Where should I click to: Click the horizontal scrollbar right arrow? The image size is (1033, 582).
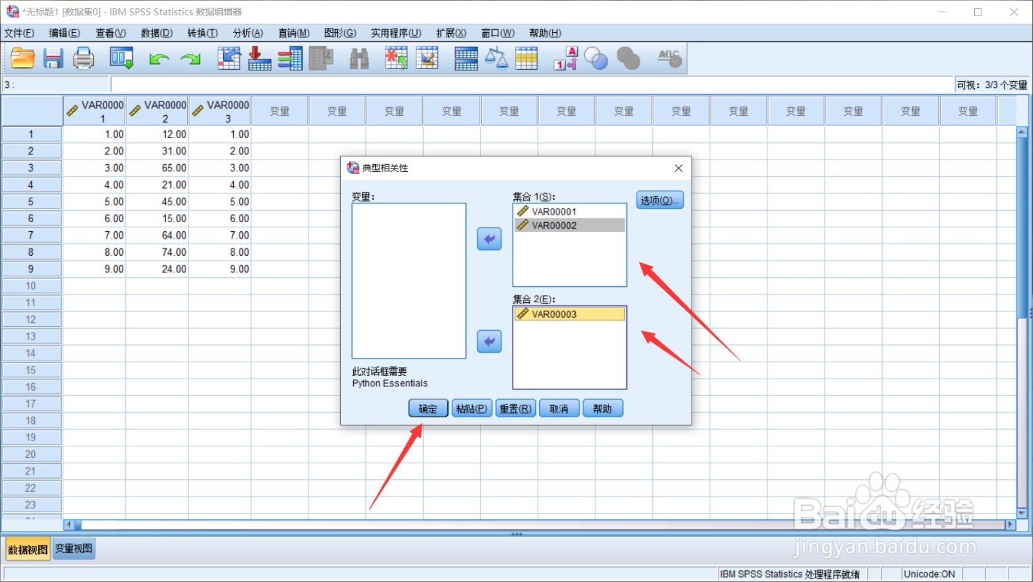[x=1010, y=525]
